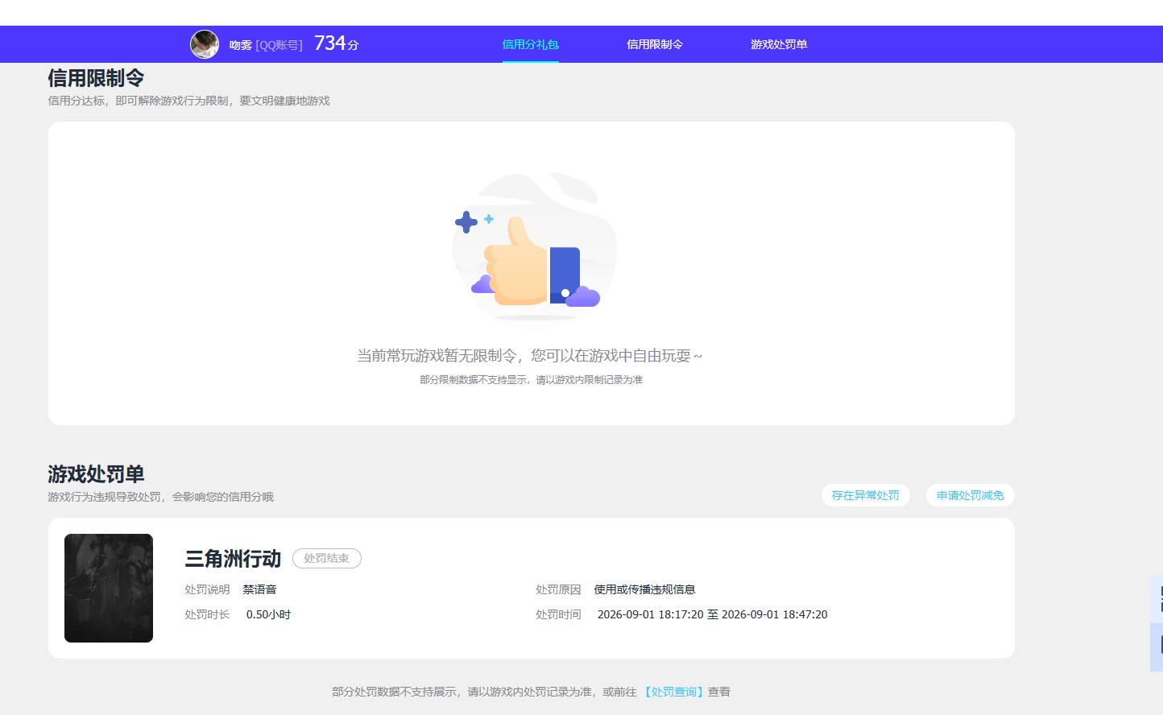Image resolution: width=1163 pixels, height=715 pixels.
Task: Click the 信用限制令 section heading
Action: click(x=96, y=78)
